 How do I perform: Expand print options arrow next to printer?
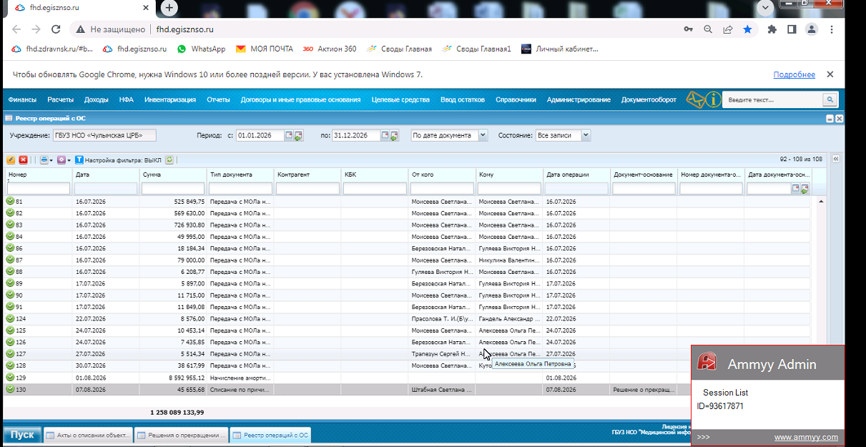coord(51,160)
